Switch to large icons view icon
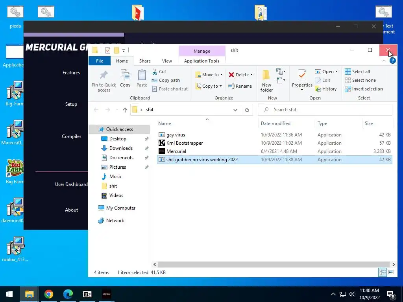403x302 pixels. 391,272
